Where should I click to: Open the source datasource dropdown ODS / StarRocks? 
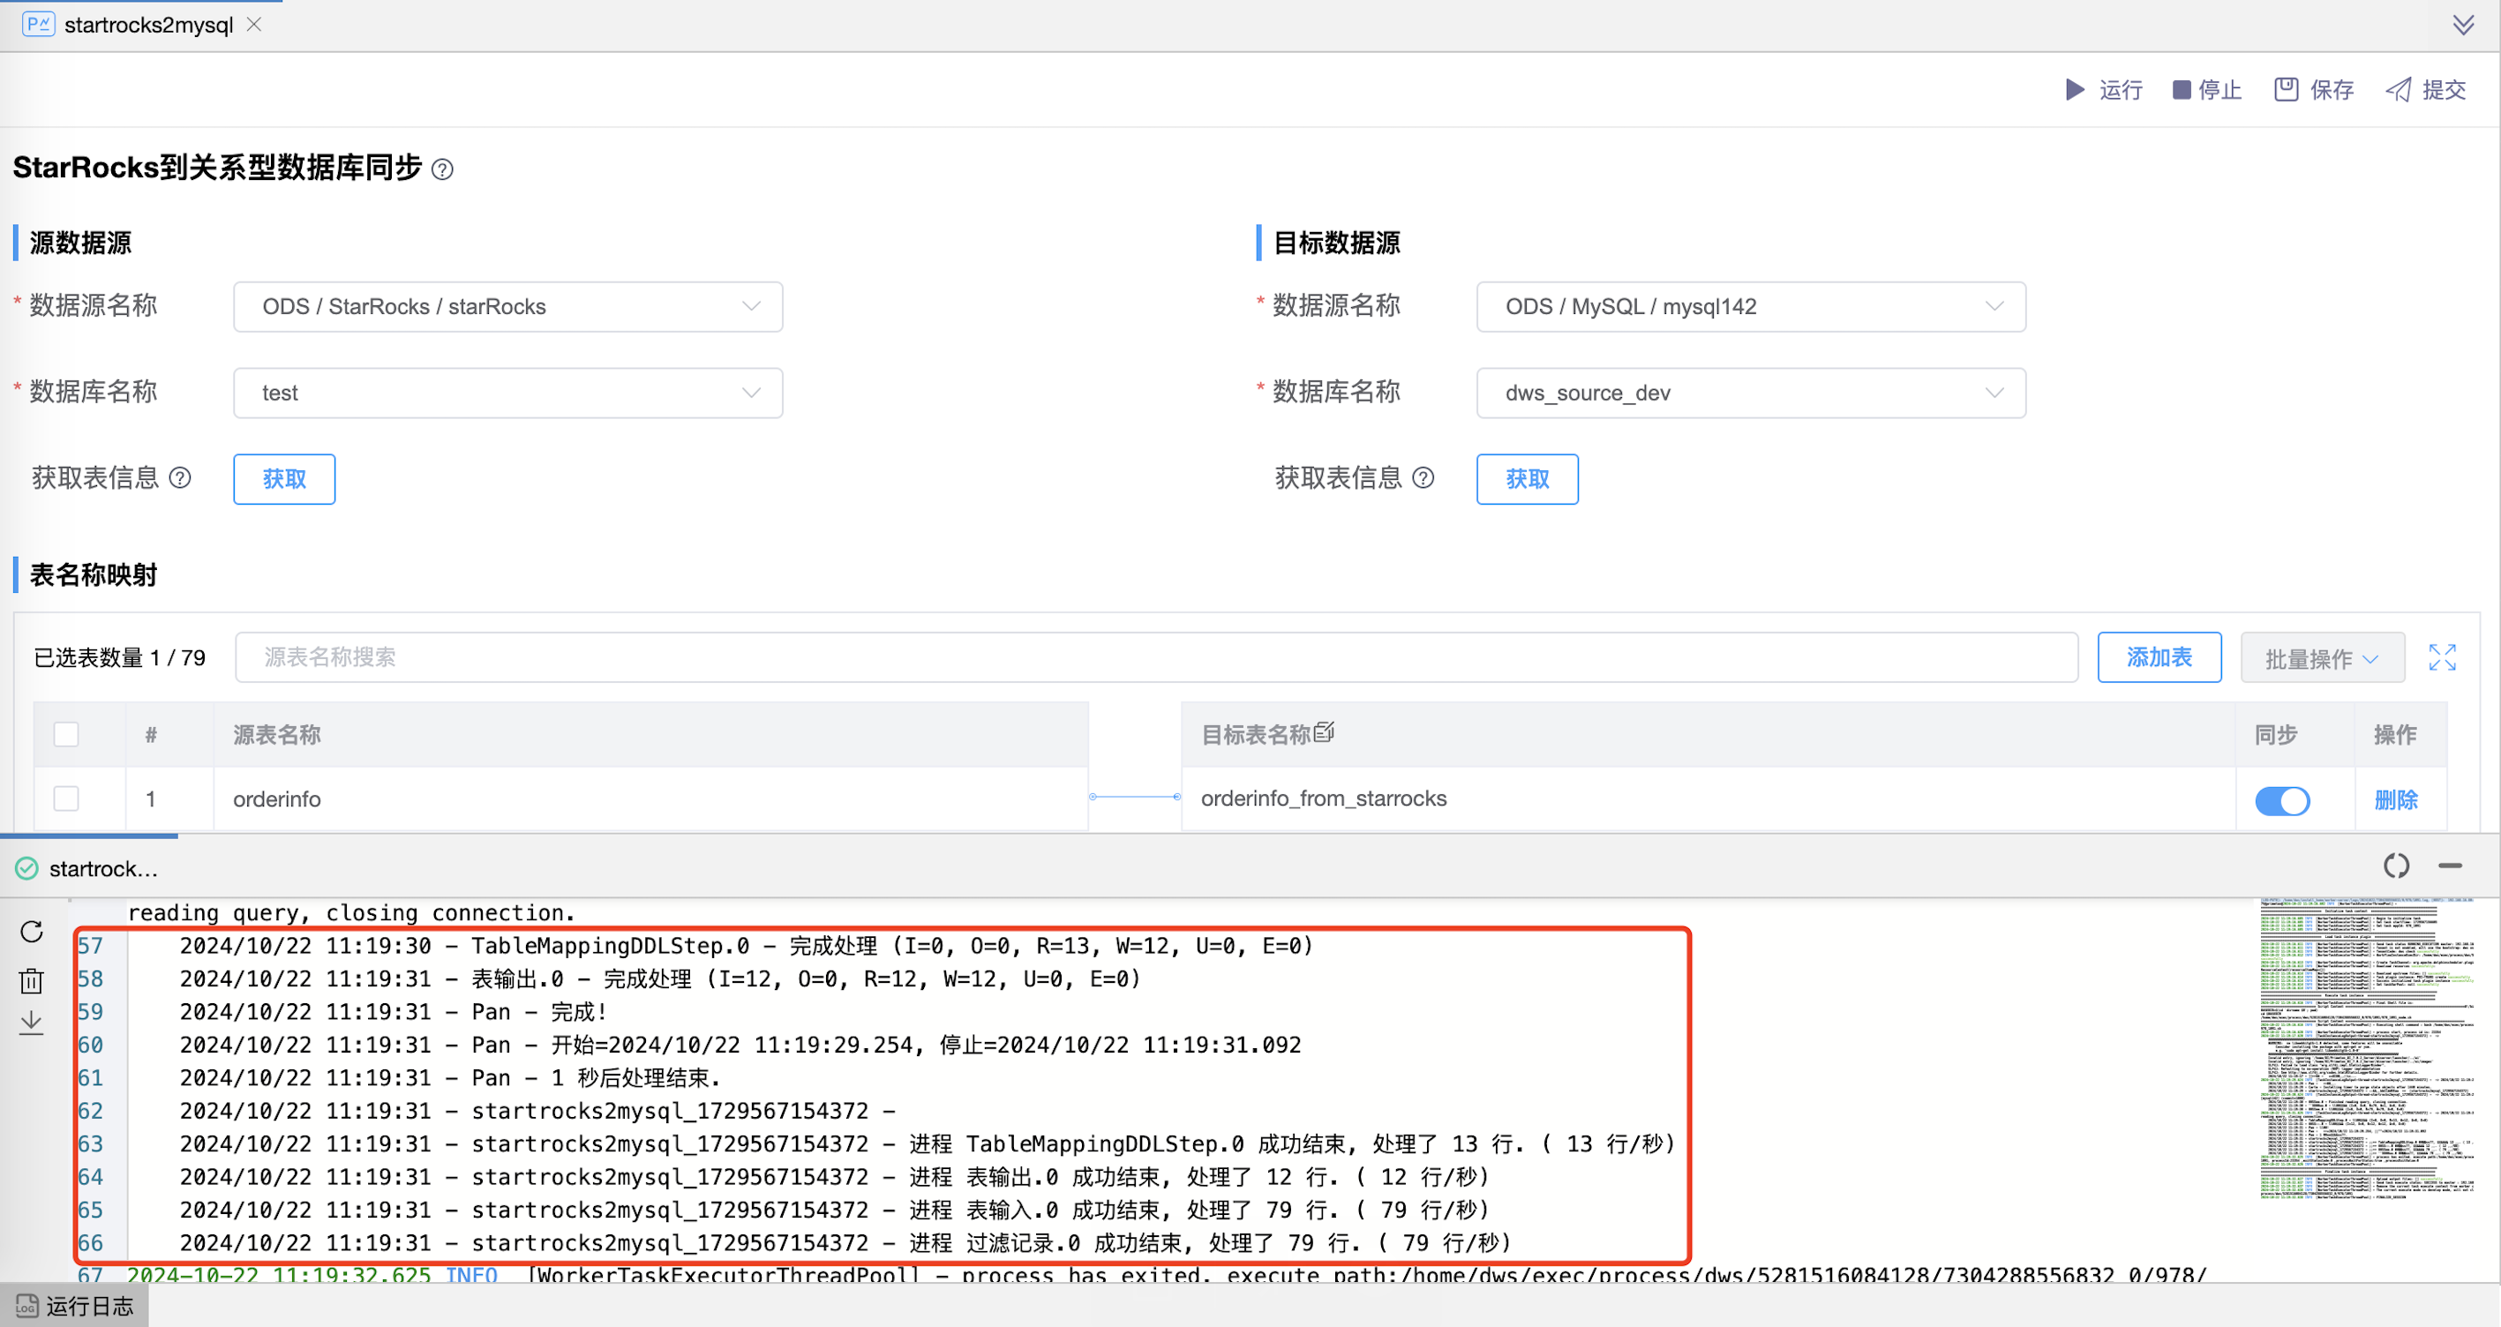click(x=507, y=307)
